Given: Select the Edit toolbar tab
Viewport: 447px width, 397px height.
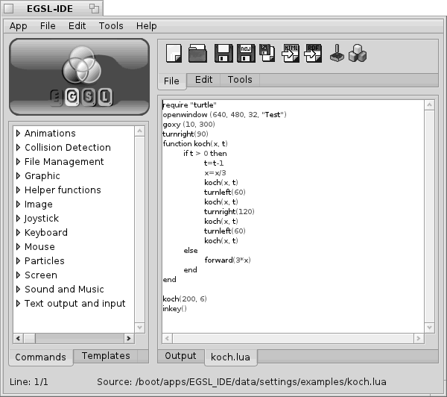Looking at the screenshot, I should 204,80.
